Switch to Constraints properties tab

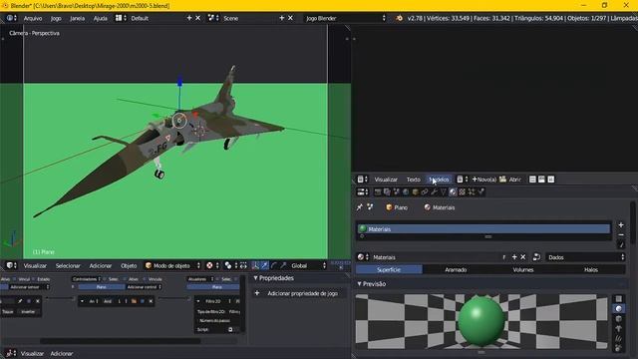(x=425, y=191)
